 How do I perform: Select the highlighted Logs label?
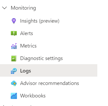(x=26, y=71)
